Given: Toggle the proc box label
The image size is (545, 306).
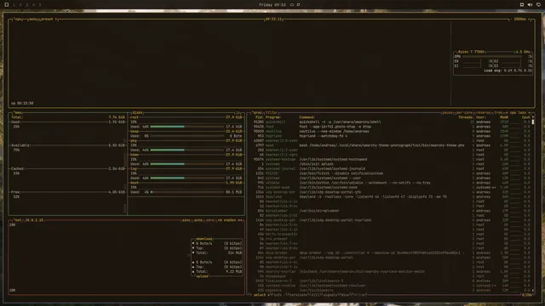Looking at the screenshot, I should (257, 113).
